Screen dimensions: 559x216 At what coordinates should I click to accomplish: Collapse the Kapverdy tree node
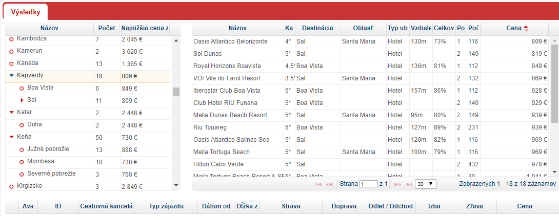pos(11,75)
